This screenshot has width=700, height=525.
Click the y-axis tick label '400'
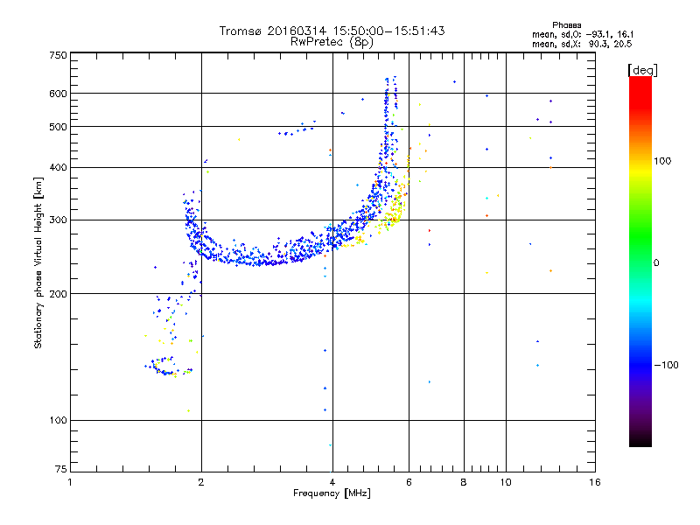(58, 168)
